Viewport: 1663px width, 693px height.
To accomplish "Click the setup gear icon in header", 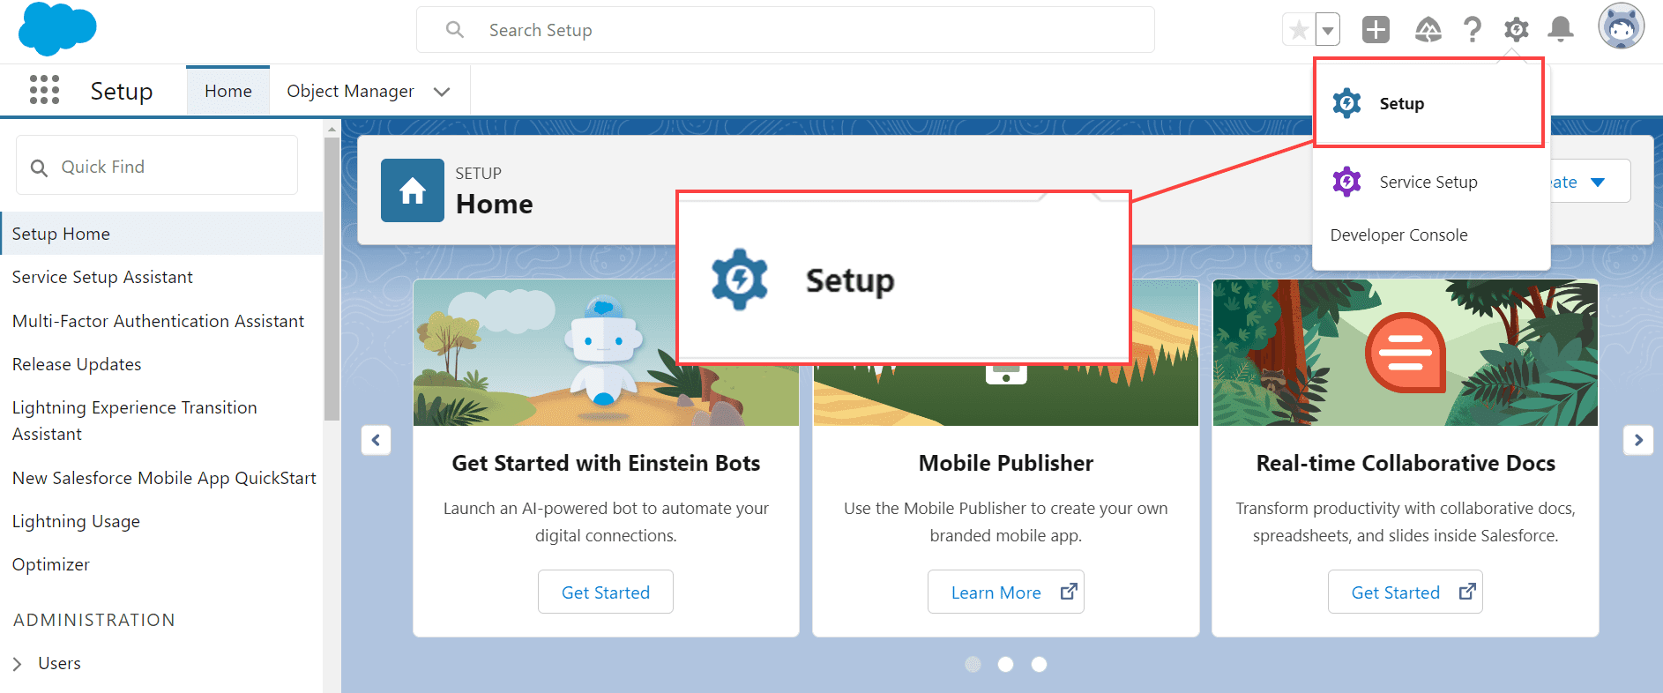I will point(1517,30).
